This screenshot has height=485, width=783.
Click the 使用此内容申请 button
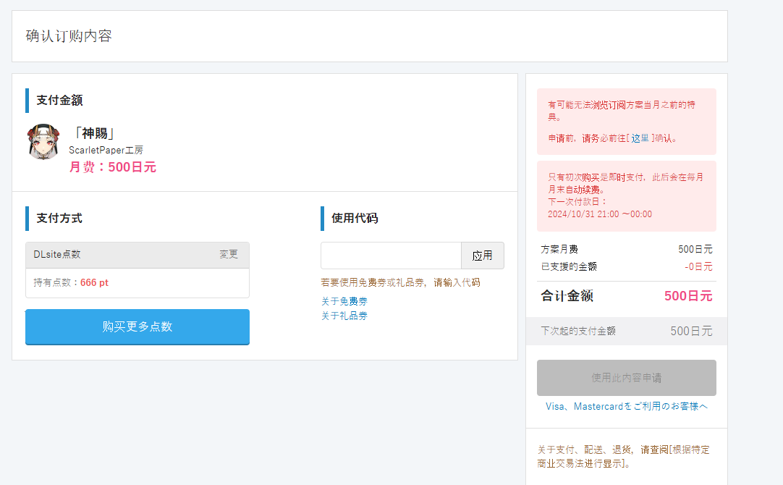pos(626,378)
